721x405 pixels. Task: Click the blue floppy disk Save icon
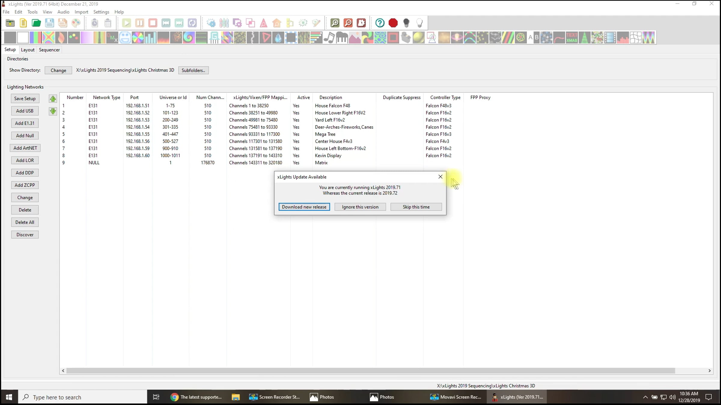(x=50, y=23)
